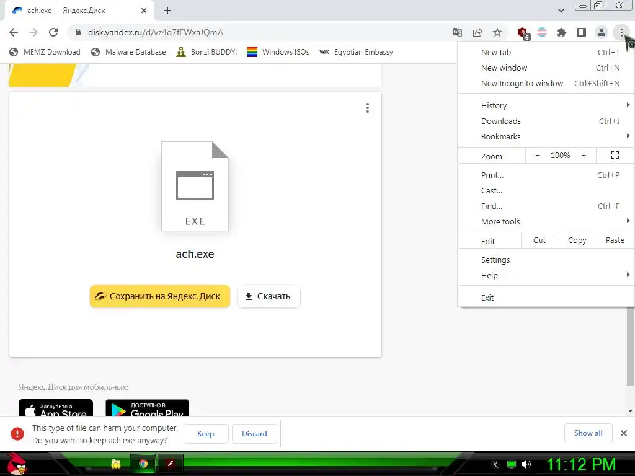Choose Exit from the Chrome menu
The image size is (635, 476).
pos(546,298)
